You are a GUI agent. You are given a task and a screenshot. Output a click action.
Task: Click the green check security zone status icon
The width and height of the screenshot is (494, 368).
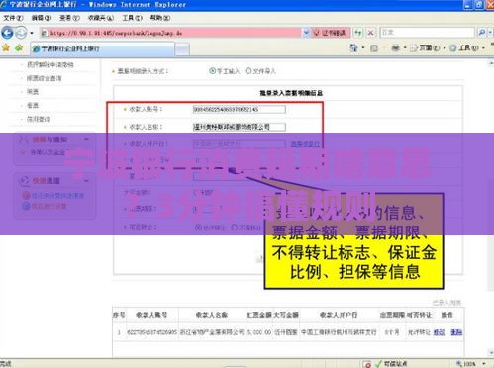tap(378, 364)
